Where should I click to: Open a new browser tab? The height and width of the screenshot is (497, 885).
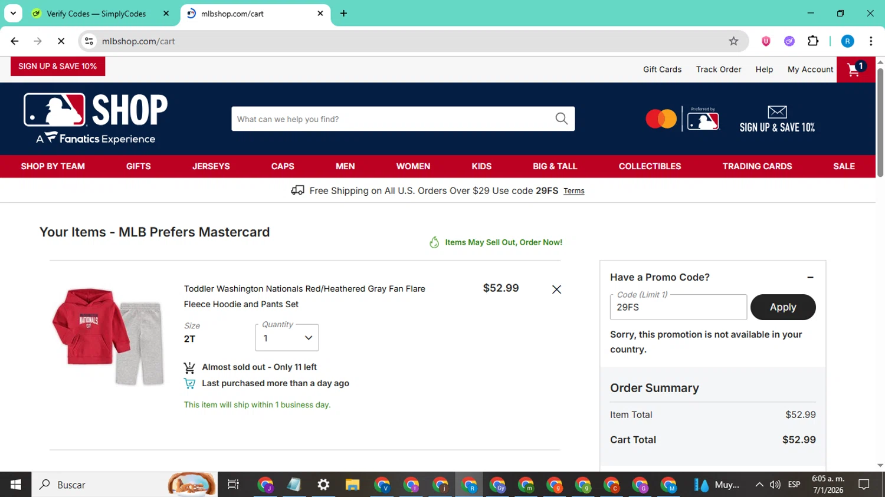click(x=343, y=14)
